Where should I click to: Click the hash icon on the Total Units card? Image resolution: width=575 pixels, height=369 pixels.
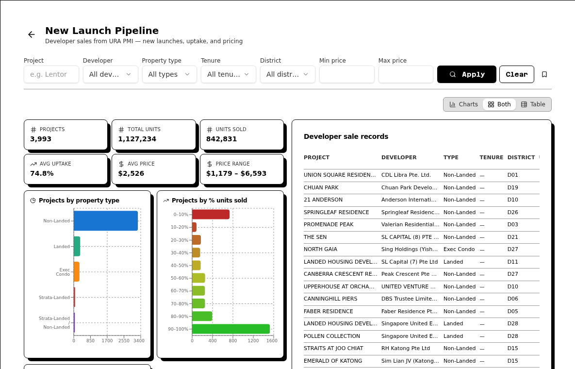pos(121,130)
